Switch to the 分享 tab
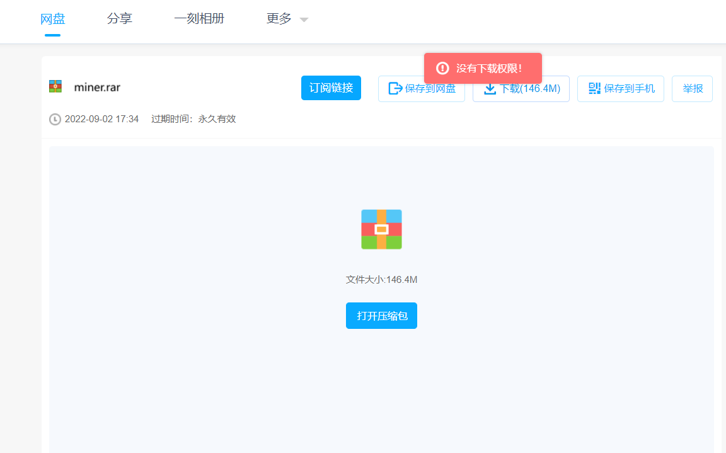Image resolution: width=726 pixels, height=453 pixels. (120, 18)
